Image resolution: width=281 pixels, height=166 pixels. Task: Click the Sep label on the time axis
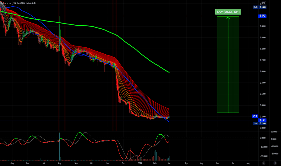pyautogui.click(x=76, y=163)
